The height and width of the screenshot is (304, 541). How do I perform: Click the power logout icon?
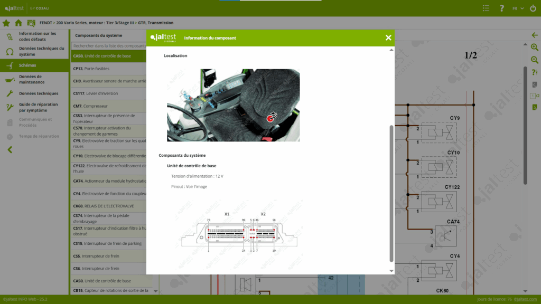click(533, 8)
